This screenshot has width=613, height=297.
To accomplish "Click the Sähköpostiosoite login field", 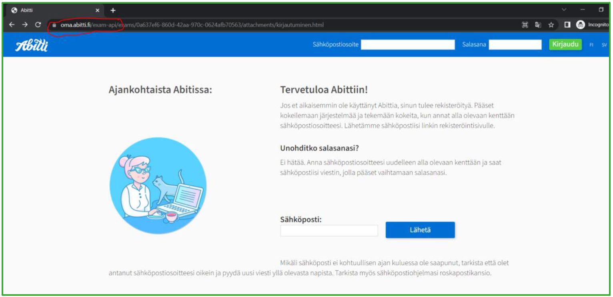I will 408,44.
